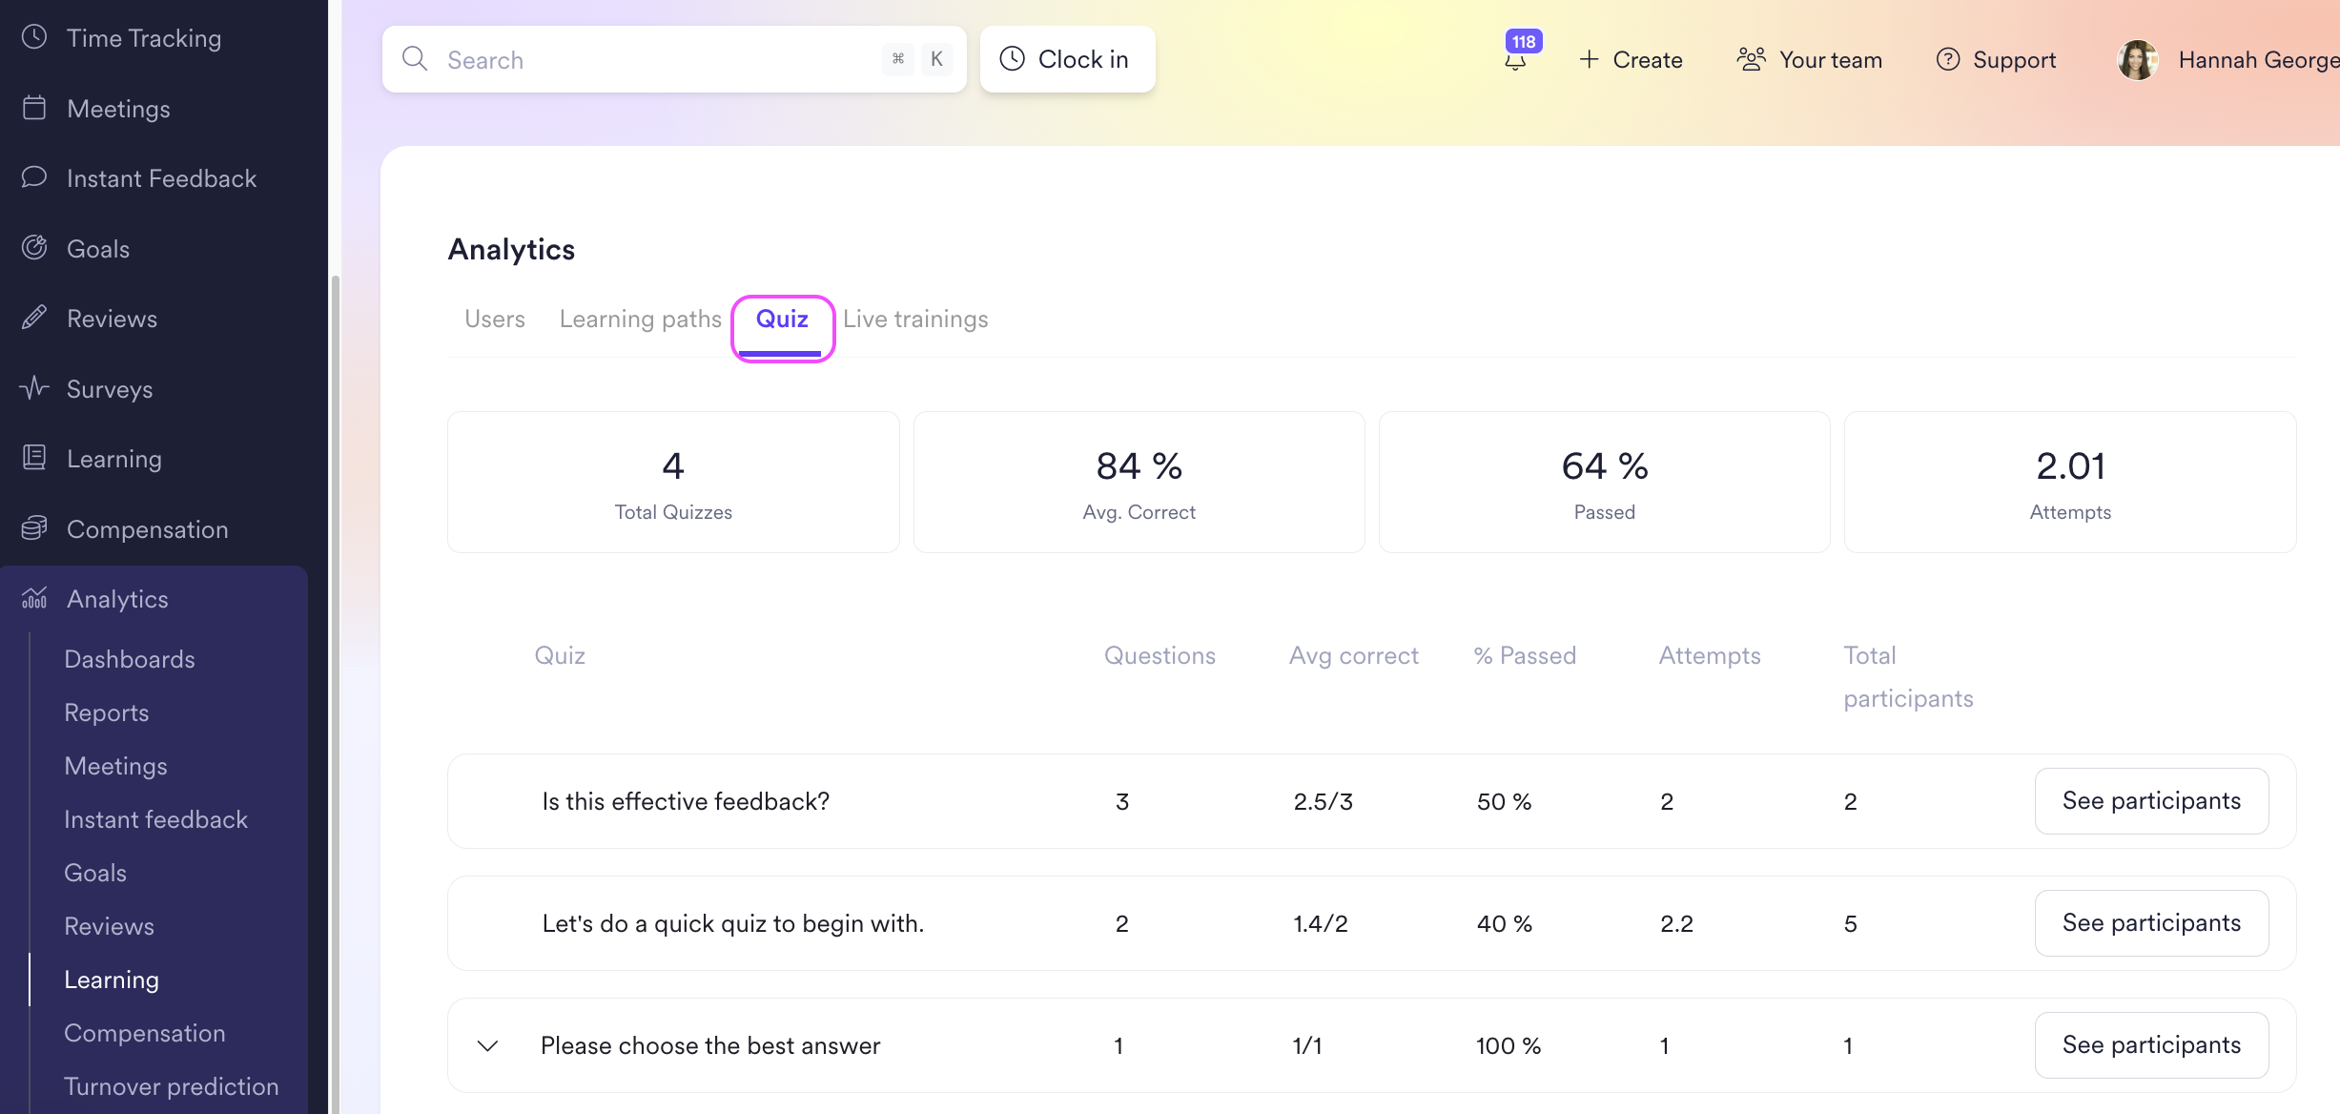See participants for 'Is this effective feedback?'
This screenshot has width=2340, height=1114.
click(2150, 801)
